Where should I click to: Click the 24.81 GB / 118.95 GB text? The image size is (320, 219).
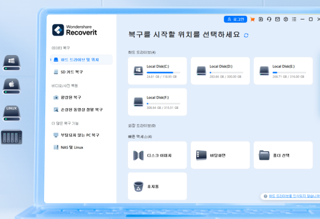click(162, 77)
